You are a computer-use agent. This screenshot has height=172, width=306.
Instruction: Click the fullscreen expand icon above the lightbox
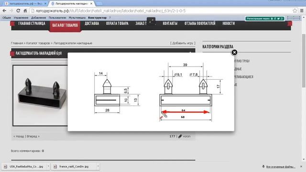click(x=151, y=21)
